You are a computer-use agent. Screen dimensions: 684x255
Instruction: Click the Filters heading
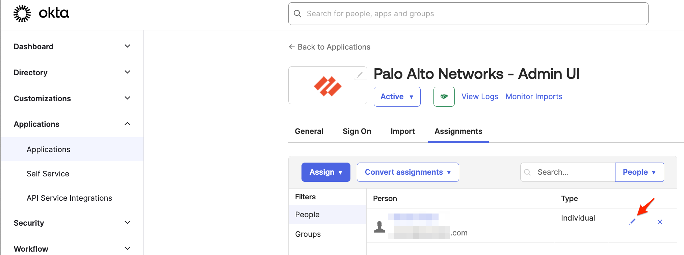[x=305, y=197]
